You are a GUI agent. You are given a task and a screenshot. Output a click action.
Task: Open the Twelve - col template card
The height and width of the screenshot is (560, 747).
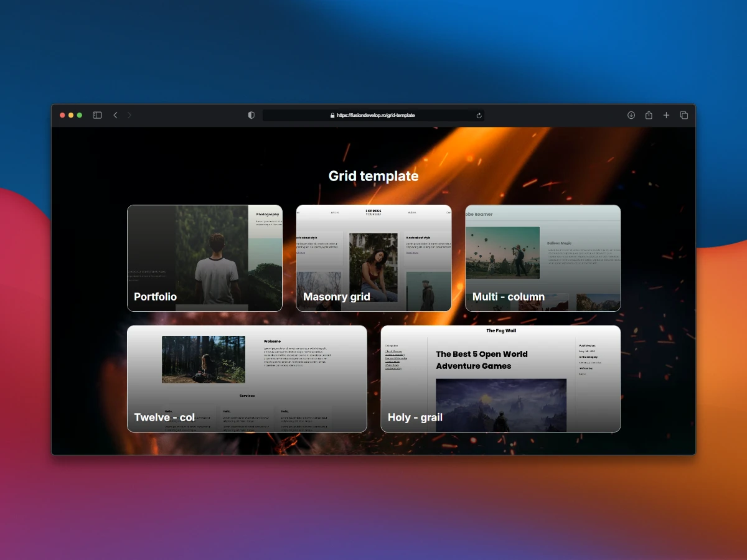247,379
